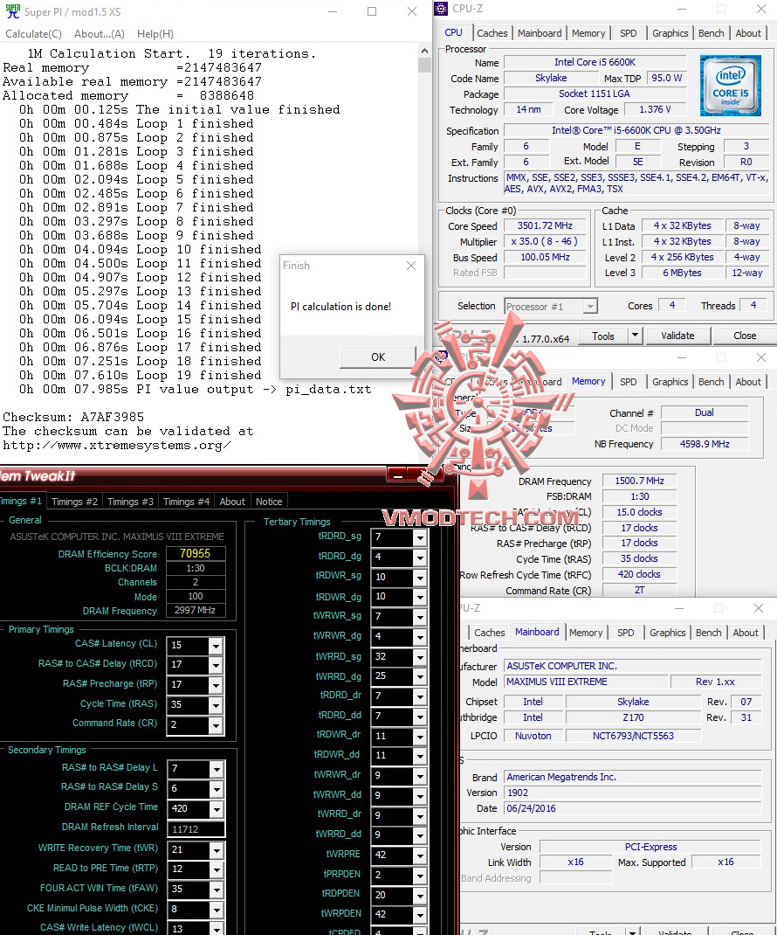777x935 pixels.
Task: Expand WRITE Recovery Time (tWR) dropdown
Action: point(216,849)
